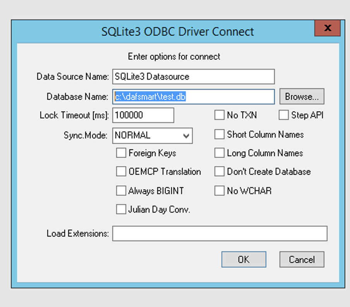This screenshot has height=307, width=350.
Task: Toggle OEMCP Translation checkbox
Action: (121, 171)
